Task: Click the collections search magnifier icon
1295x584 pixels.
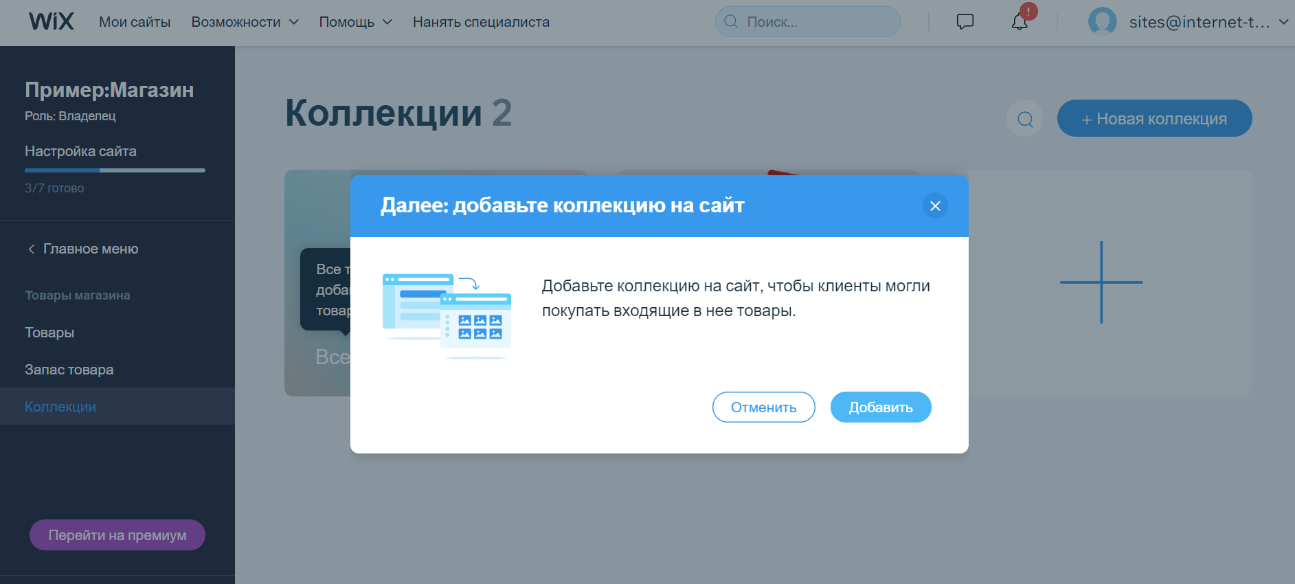Action: (x=1025, y=119)
